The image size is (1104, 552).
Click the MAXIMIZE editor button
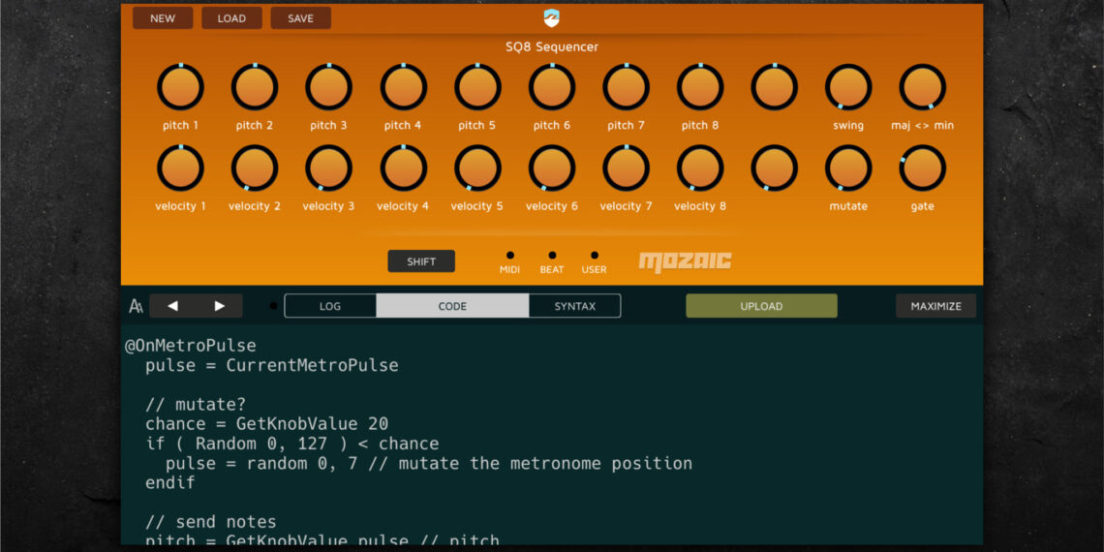(935, 306)
